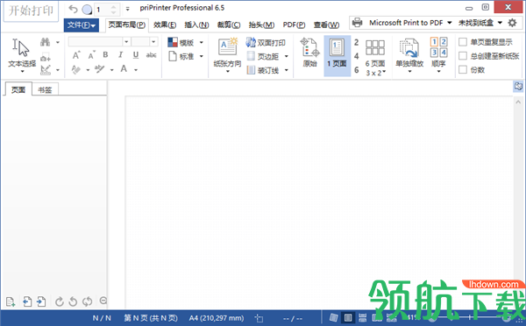
Task: Decrease font size with the smaller A icon
Action: coord(91,55)
